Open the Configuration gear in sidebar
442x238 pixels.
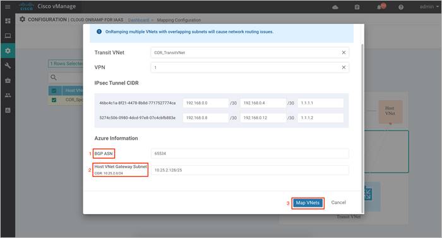pos(8,50)
